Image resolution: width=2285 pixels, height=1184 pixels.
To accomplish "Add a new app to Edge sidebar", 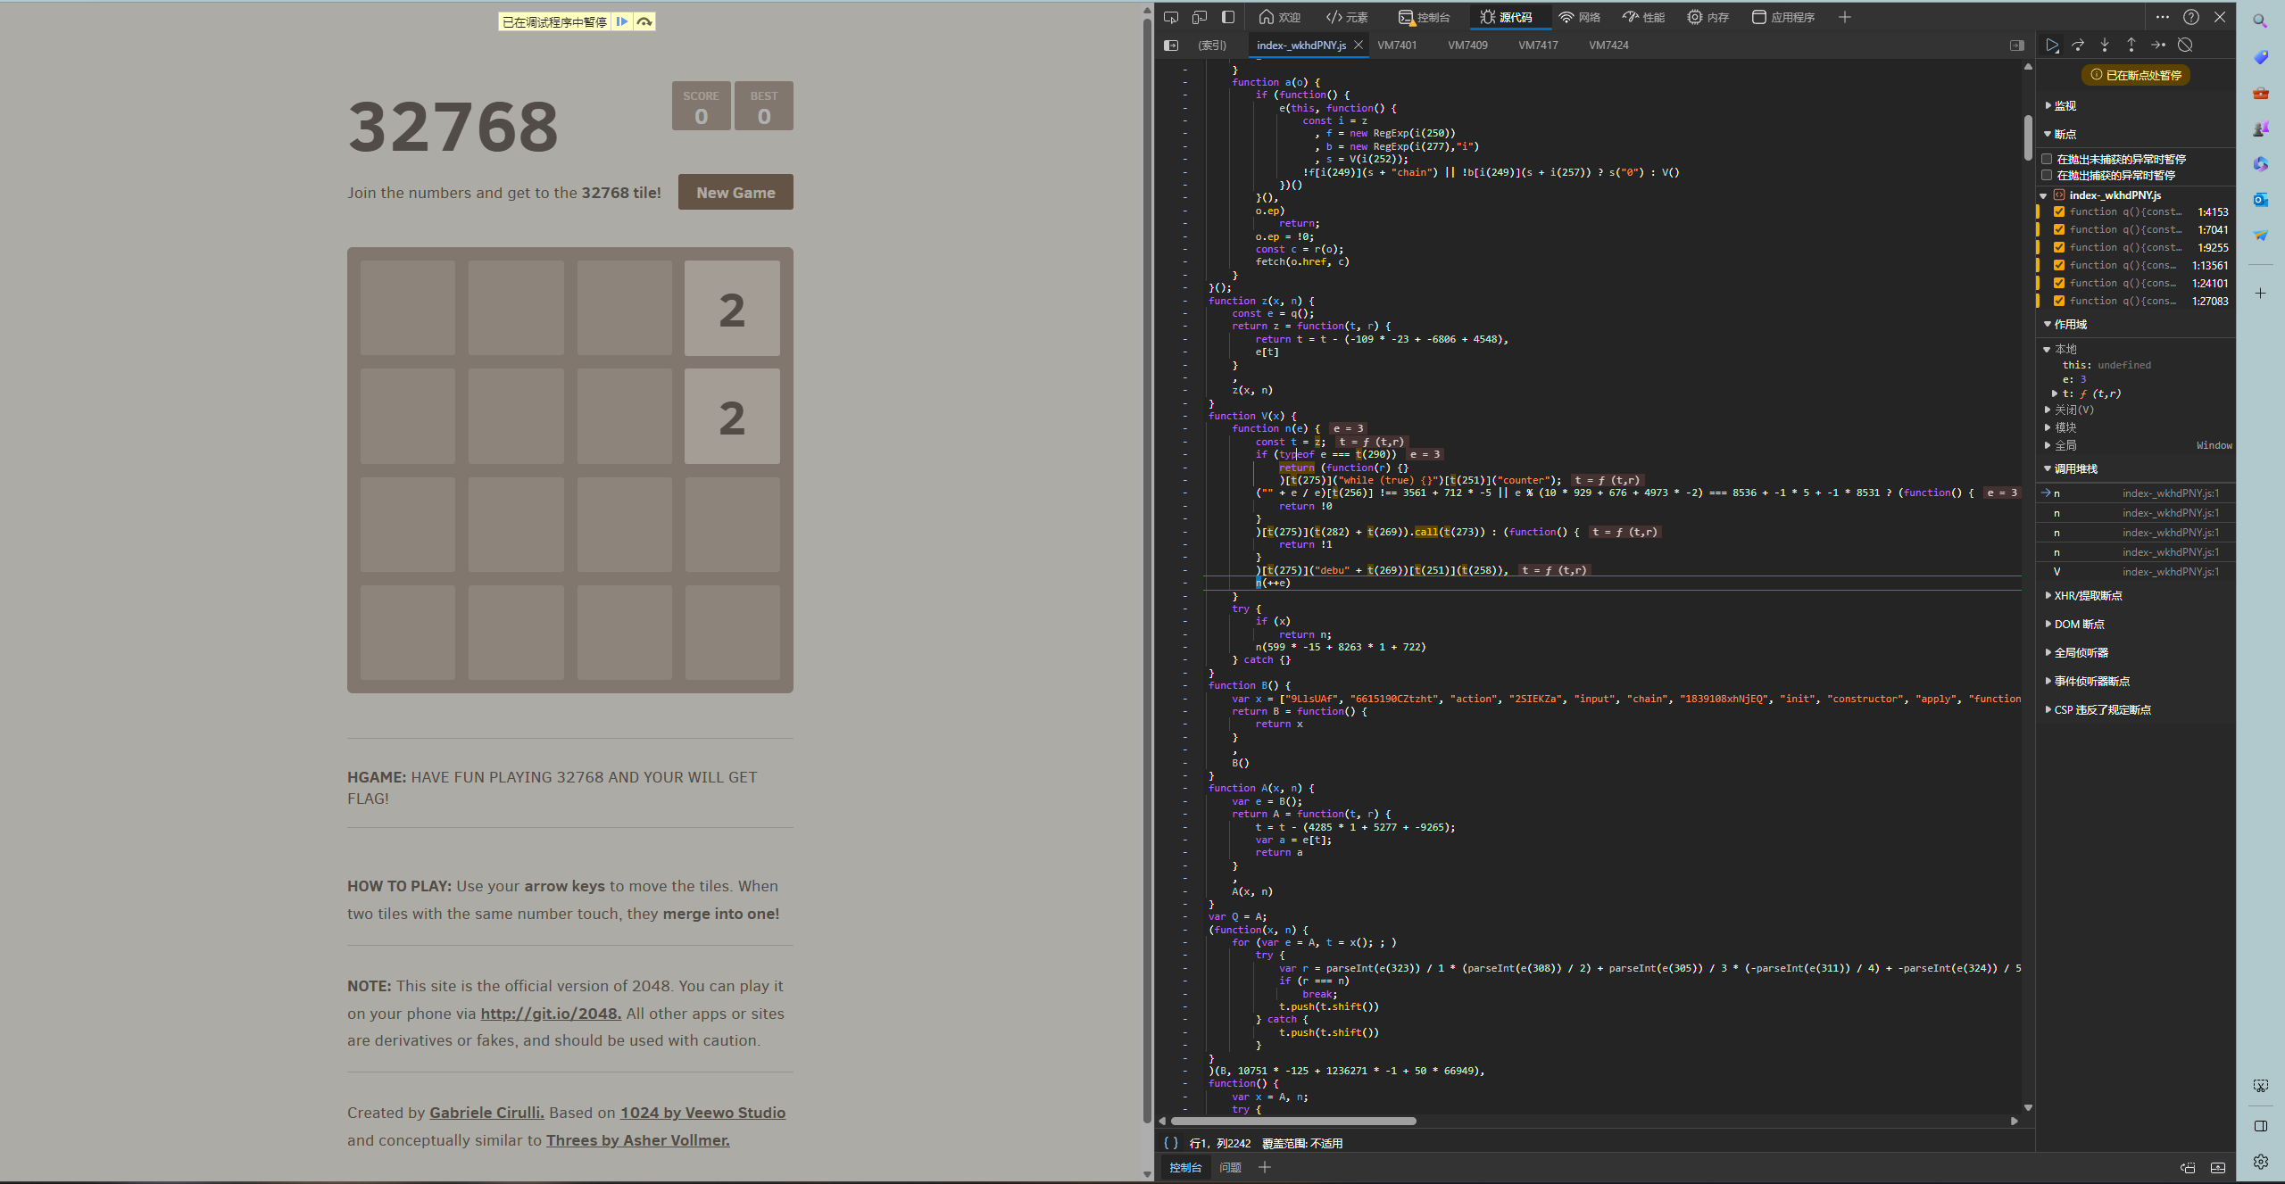I will tap(2260, 293).
